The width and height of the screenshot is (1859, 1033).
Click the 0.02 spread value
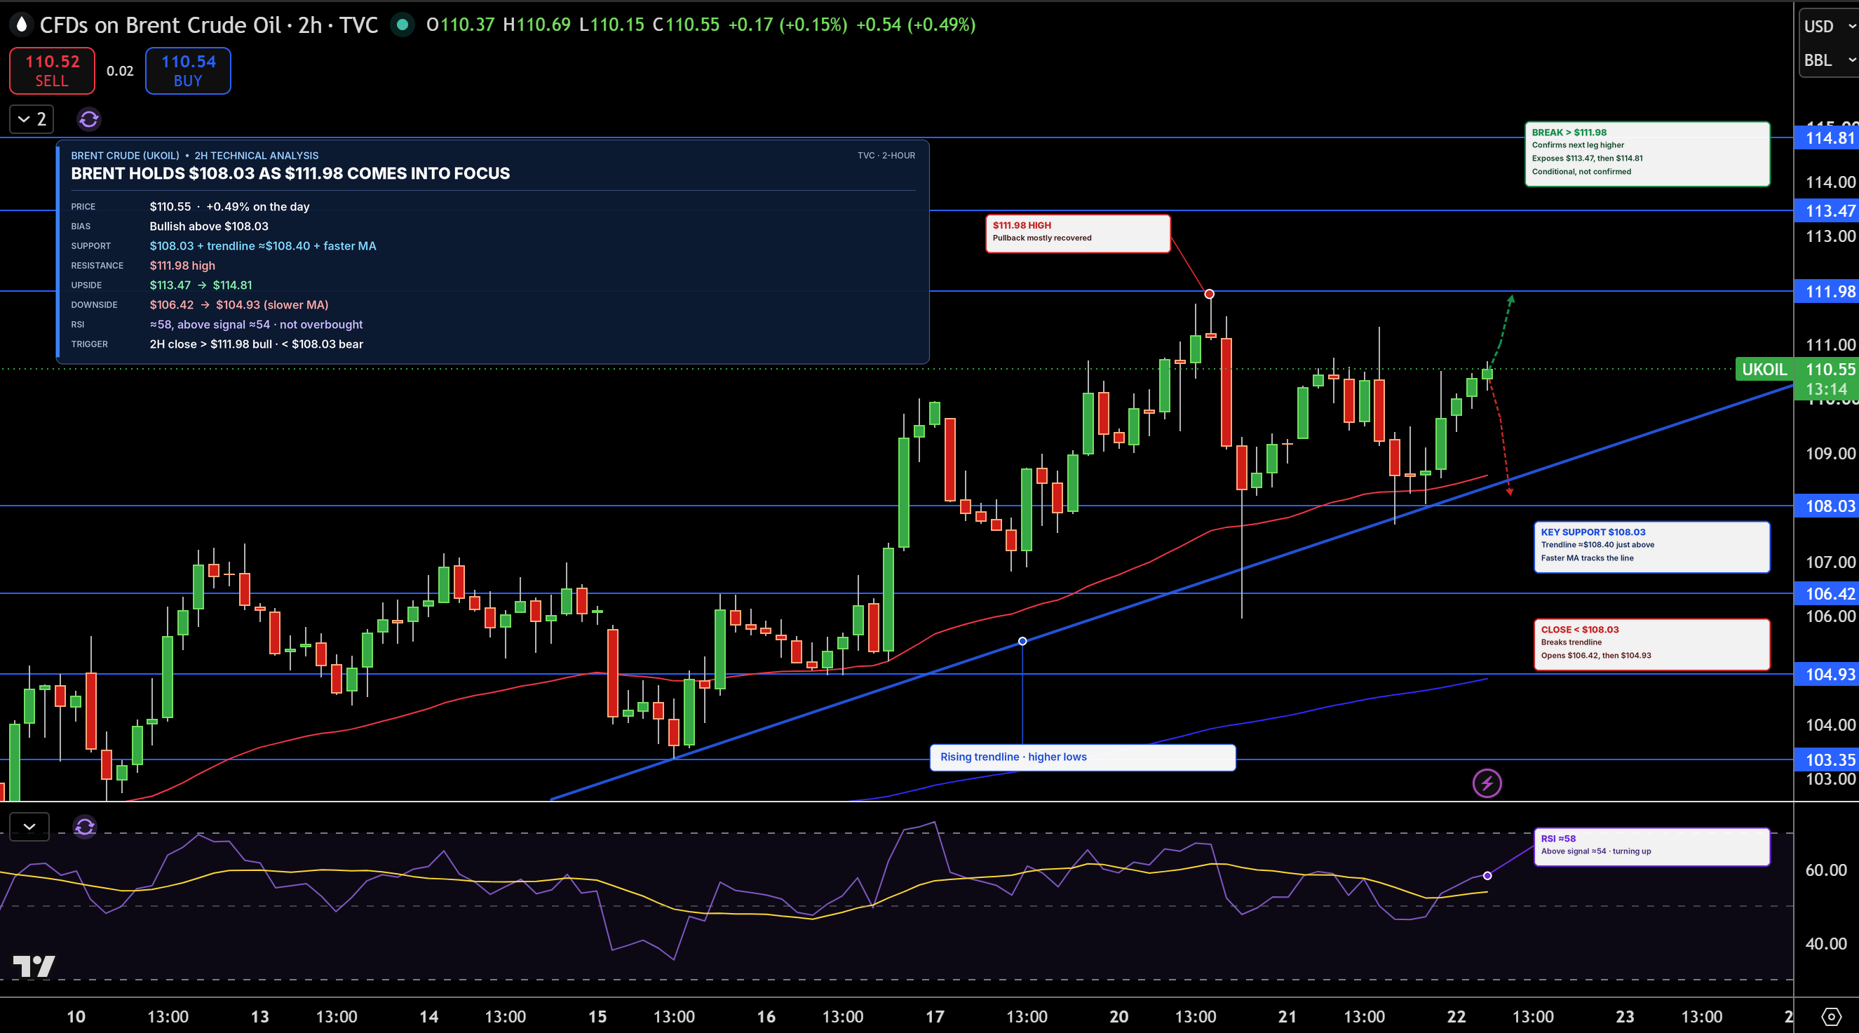click(120, 71)
